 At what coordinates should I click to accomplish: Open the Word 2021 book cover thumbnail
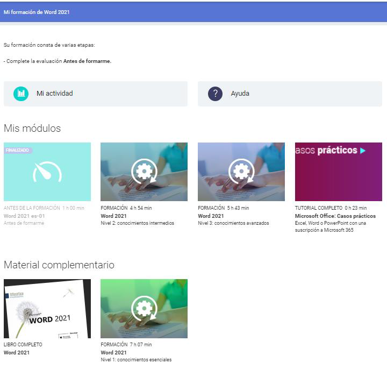pos(47,309)
